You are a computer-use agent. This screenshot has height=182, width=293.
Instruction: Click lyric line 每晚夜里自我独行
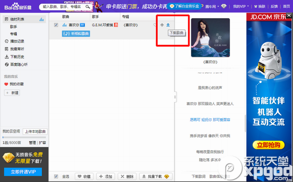210,152
